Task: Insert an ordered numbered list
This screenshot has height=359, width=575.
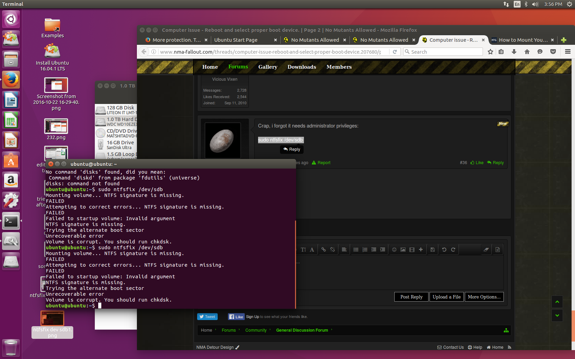Action: coord(365,250)
